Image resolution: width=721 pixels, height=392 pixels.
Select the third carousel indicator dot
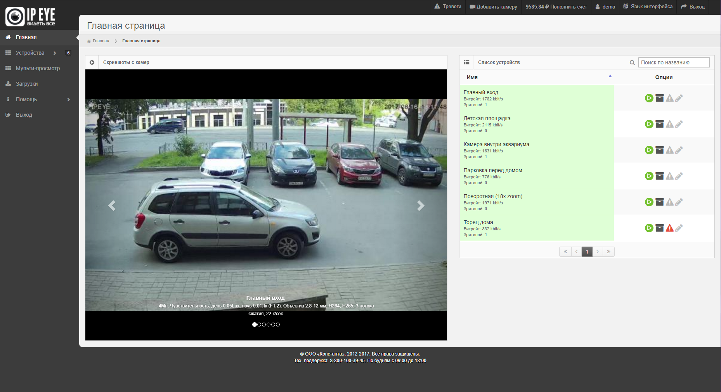pyautogui.click(x=264, y=325)
